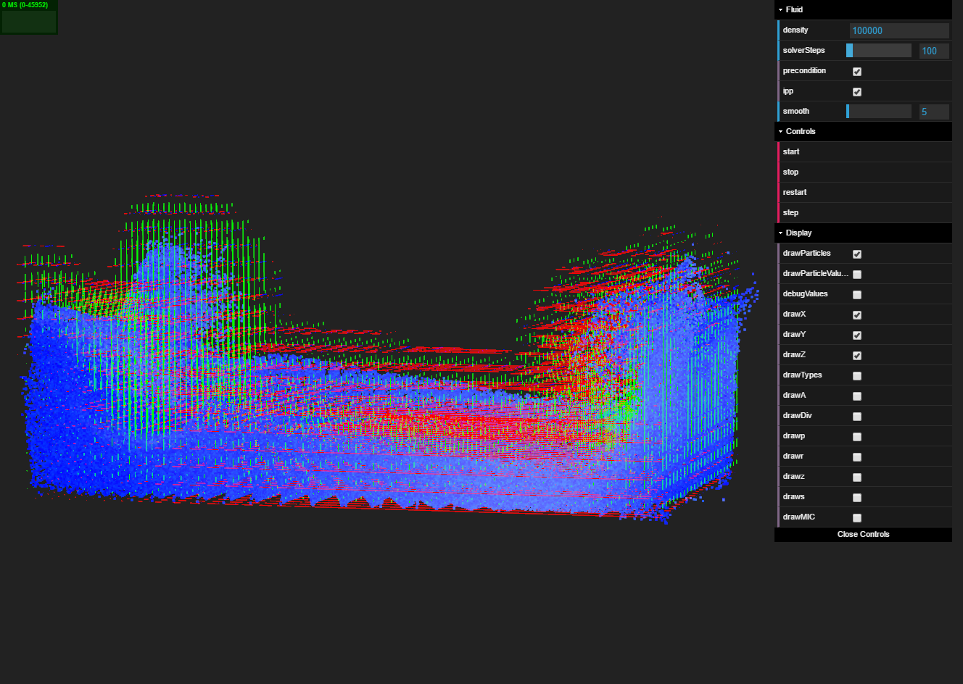This screenshot has width=963, height=684.
Task: Uncheck the drawY option
Action: [x=857, y=335]
